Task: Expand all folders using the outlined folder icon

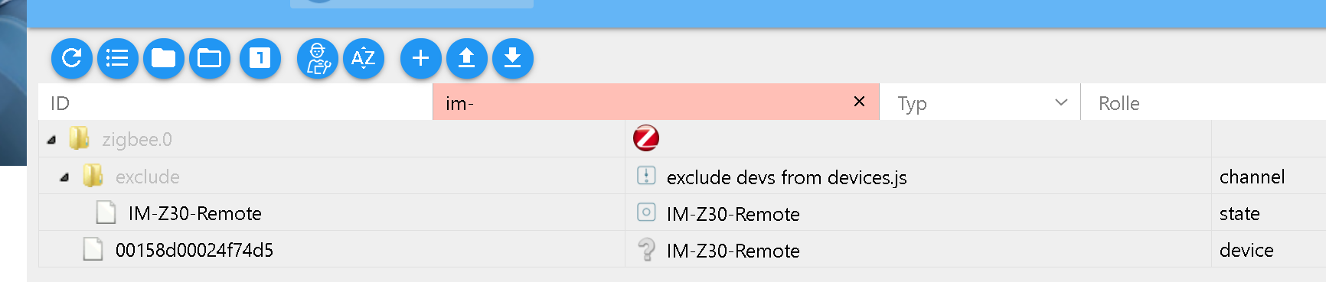Action: pos(210,58)
